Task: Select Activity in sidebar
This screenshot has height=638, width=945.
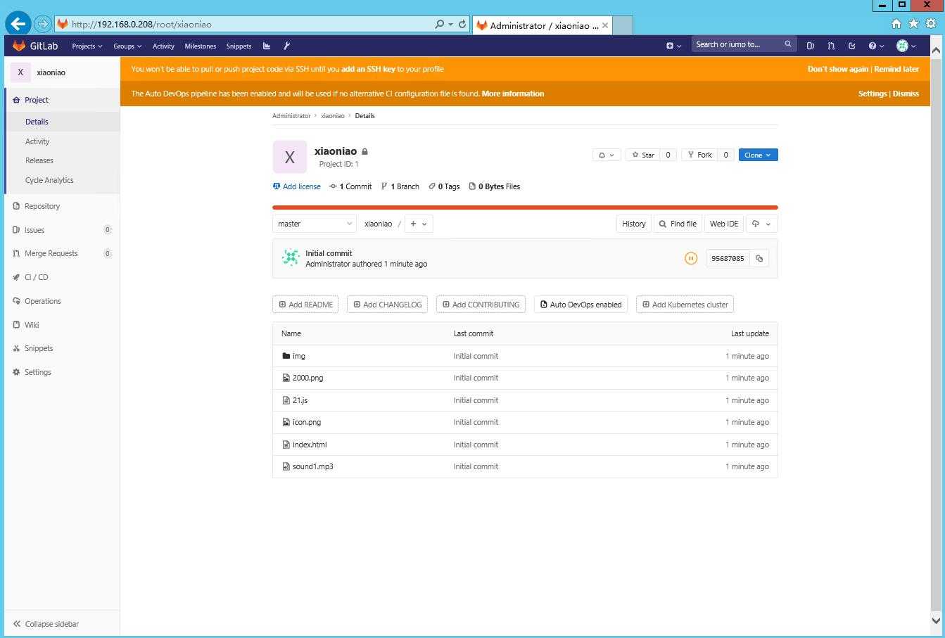Action: pyautogui.click(x=37, y=141)
